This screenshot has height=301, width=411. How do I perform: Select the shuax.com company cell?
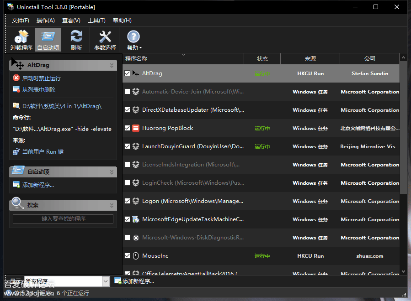coord(370,256)
